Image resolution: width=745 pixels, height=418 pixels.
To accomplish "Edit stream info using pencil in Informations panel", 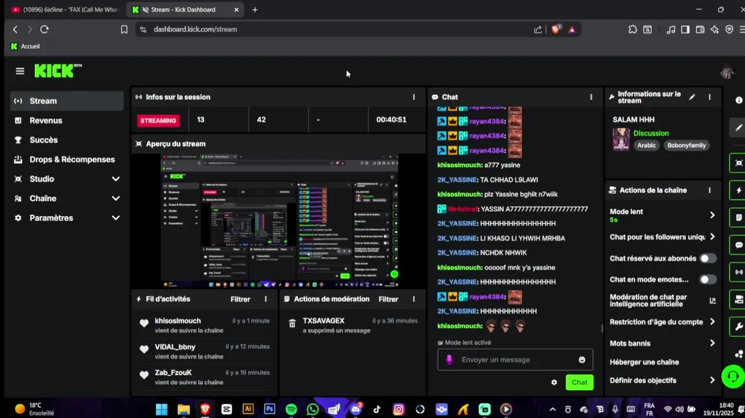I will 692,97.
